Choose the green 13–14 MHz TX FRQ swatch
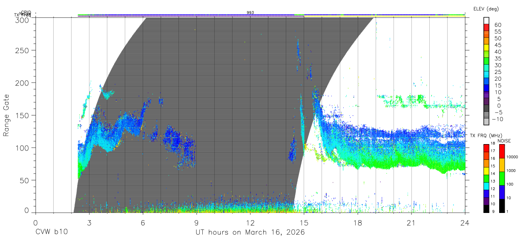The image size is (523, 241). pos(486,179)
